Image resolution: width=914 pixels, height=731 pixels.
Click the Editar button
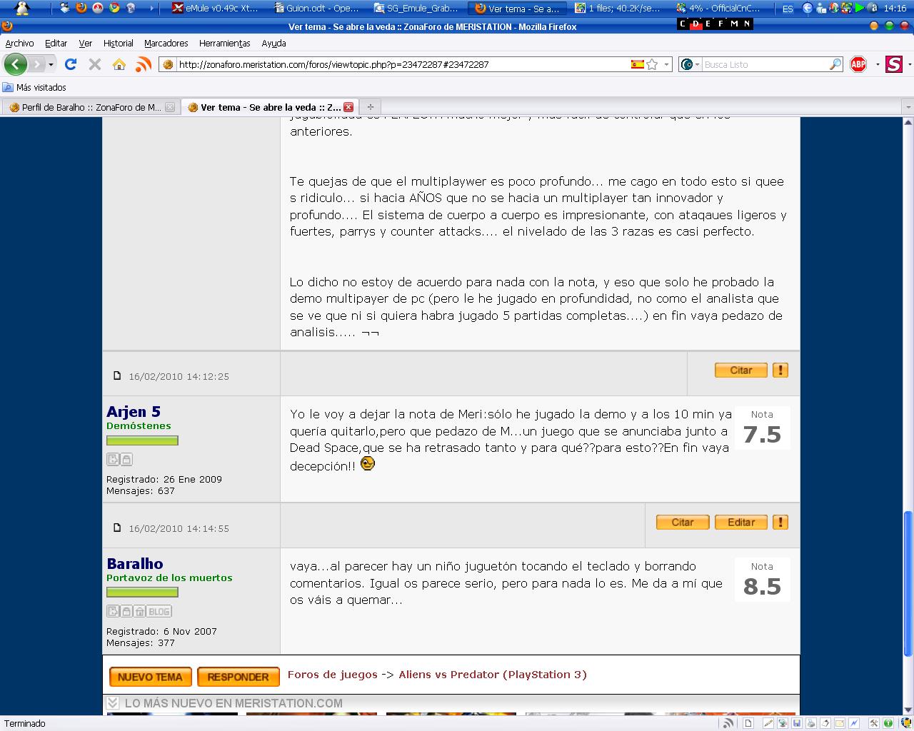[x=741, y=523]
